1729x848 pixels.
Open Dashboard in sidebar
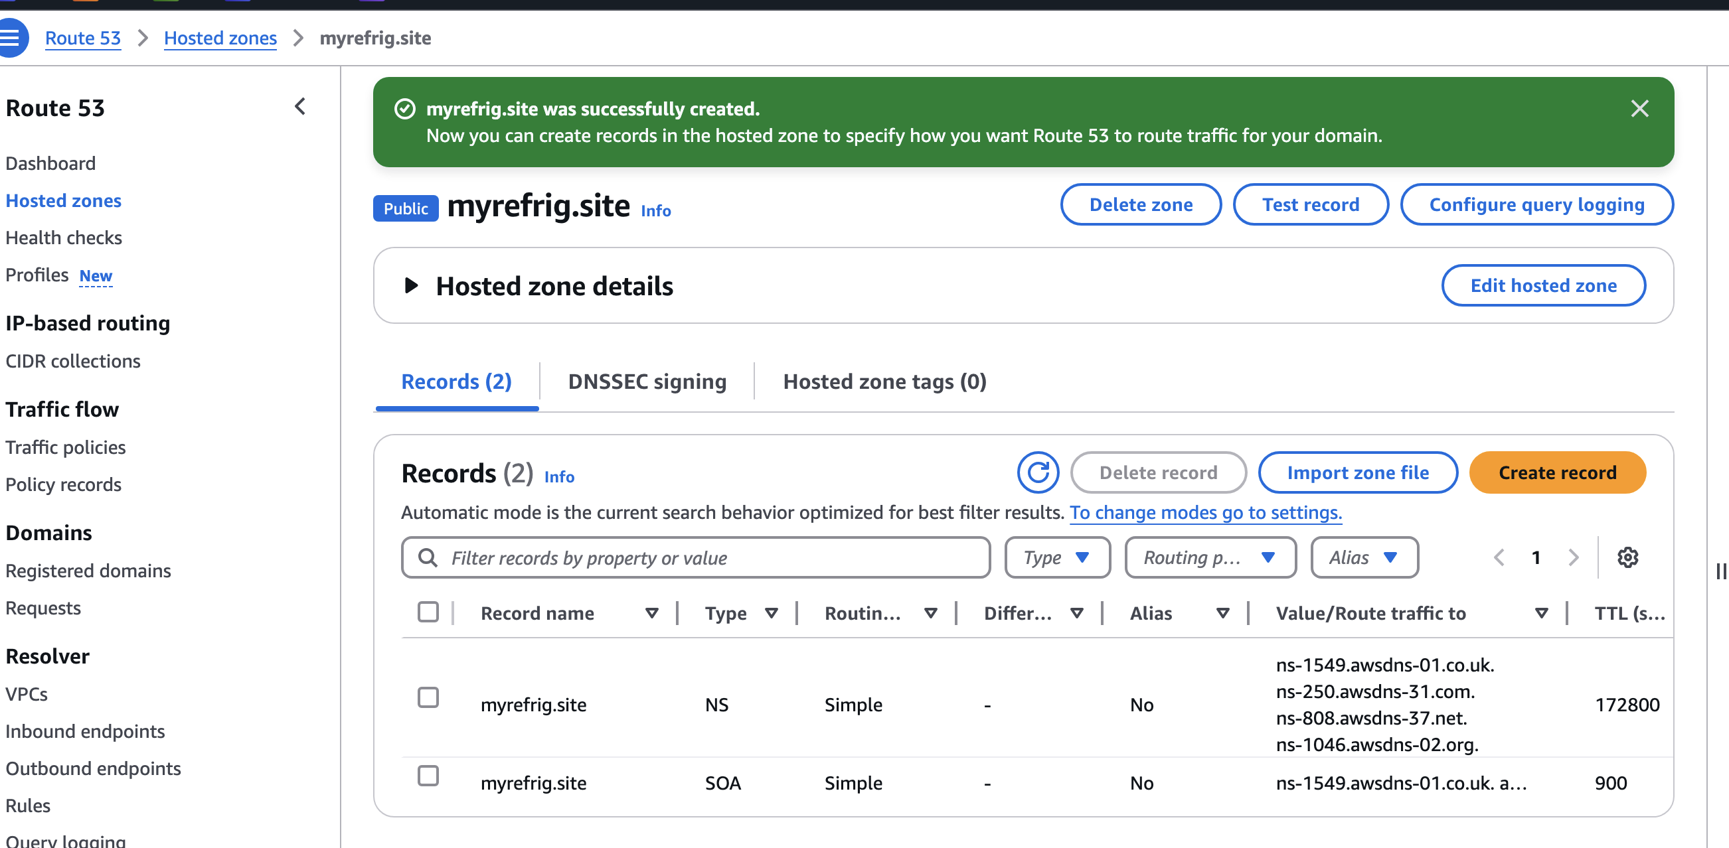tap(51, 163)
